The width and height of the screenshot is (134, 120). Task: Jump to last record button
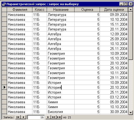pyautogui.click(x=53, y=117)
